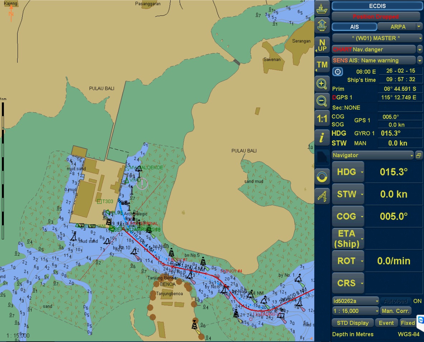Viewport: 424px width, 342px height.
Task: Open the chart info tool
Action: 322,137
